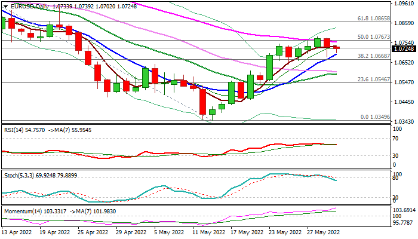418x239 pixels.
Task: Click the 1.03430 price axis value
Action: tap(404, 121)
